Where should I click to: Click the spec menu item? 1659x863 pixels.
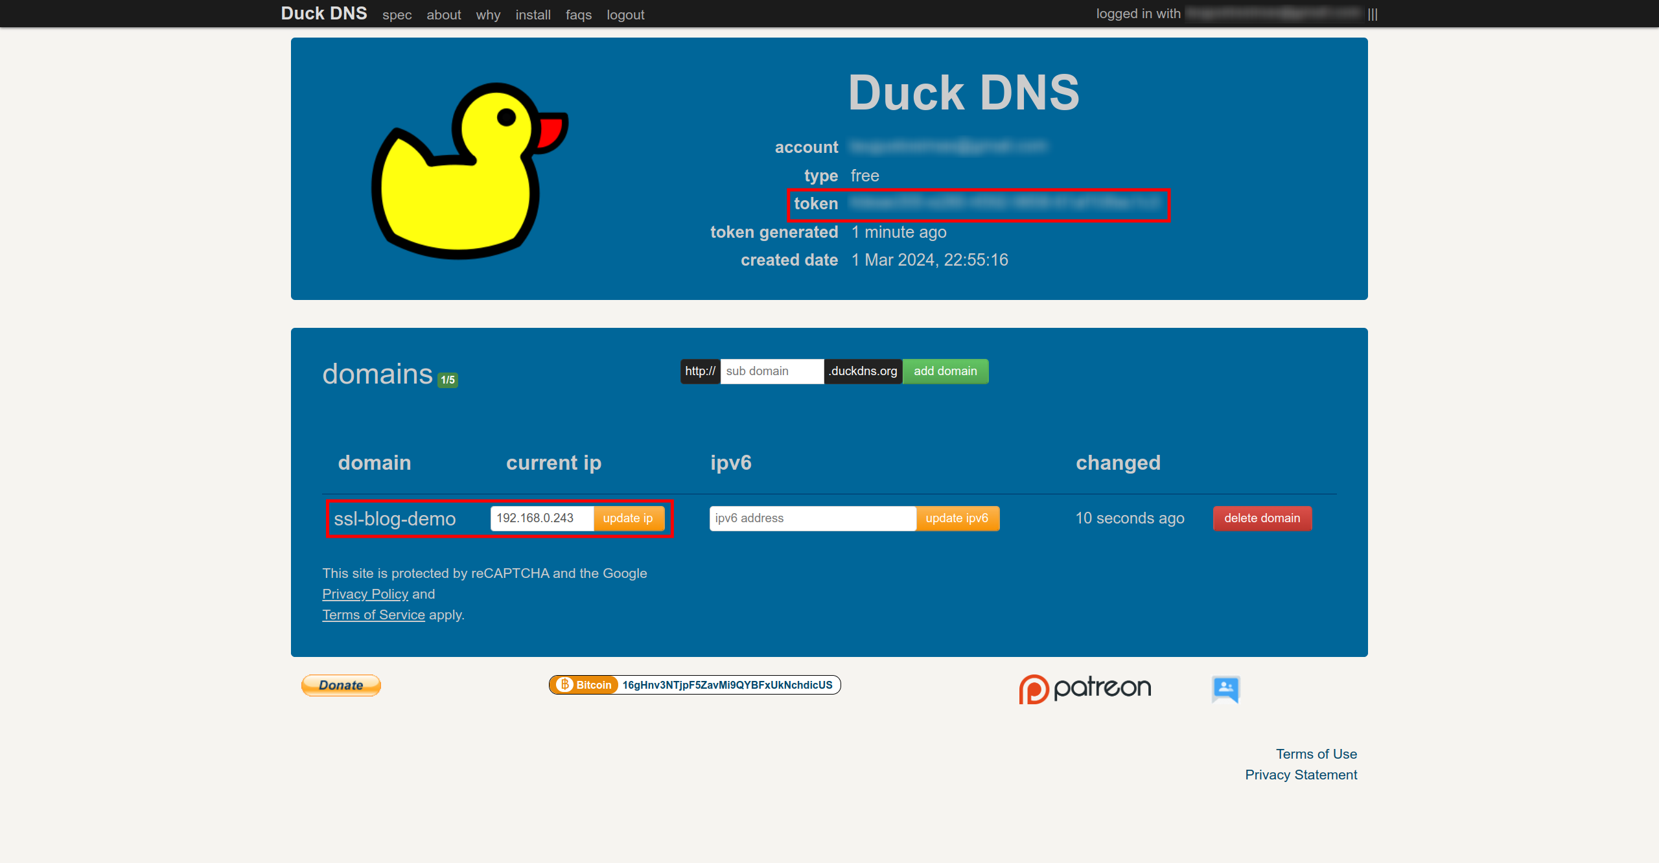pyautogui.click(x=396, y=16)
